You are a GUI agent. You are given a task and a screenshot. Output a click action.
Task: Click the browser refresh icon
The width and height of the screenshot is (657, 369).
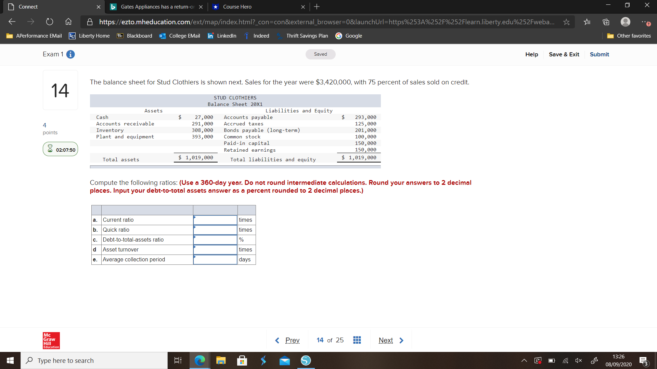(x=50, y=22)
